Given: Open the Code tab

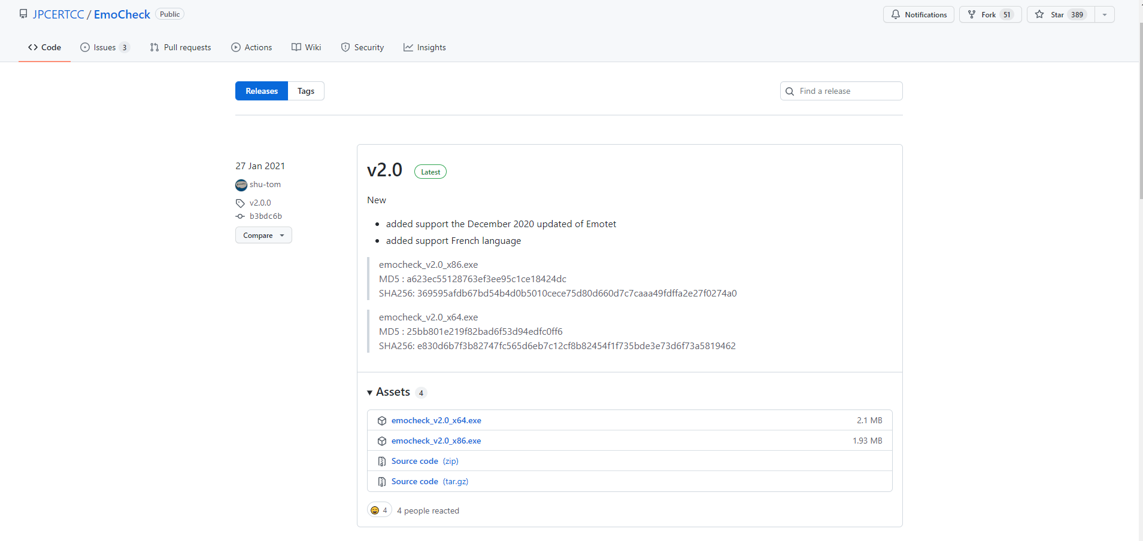Looking at the screenshot, I should (x=44, y=47).
